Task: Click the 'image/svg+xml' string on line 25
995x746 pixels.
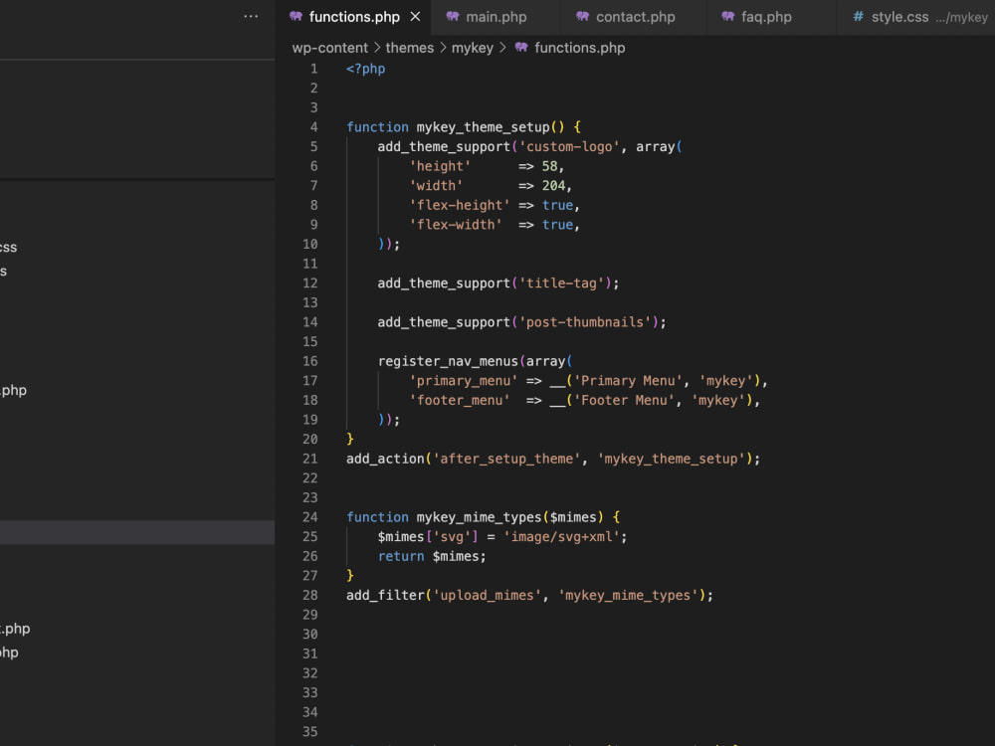Action: pos(561,537)
